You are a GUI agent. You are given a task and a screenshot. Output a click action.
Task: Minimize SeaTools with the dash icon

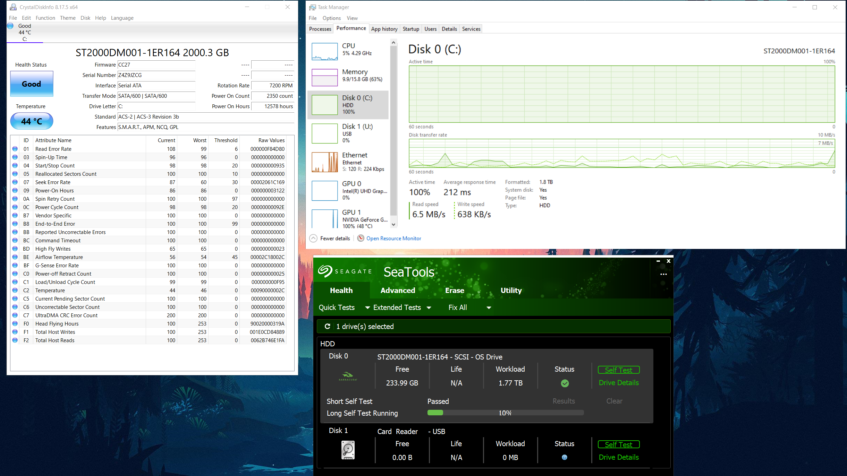point(658,261)
